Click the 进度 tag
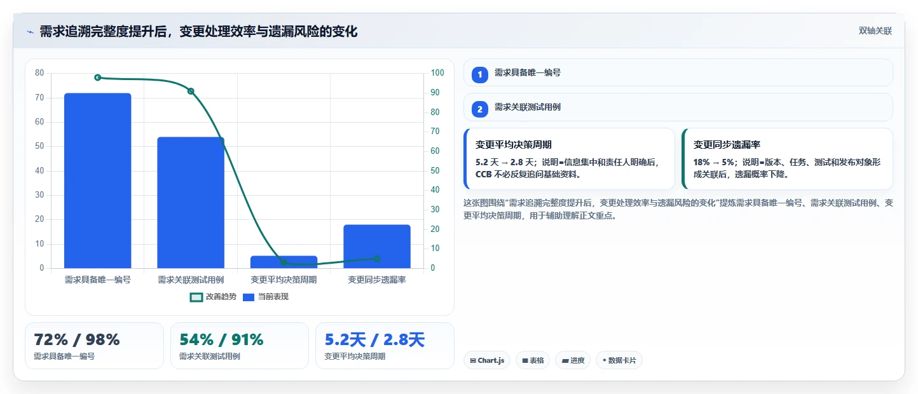Viewport: 918px width, 394px height. 573,360
